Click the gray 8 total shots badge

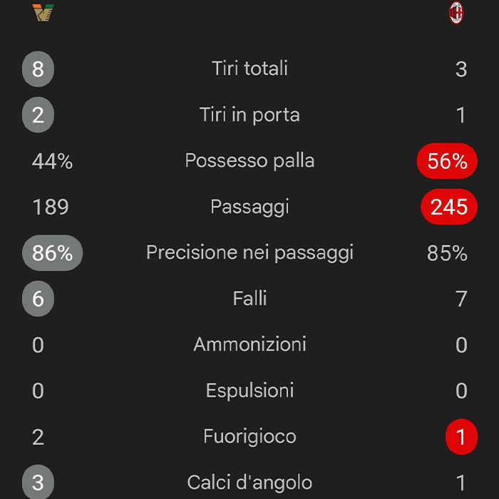(x=38, y=69)
